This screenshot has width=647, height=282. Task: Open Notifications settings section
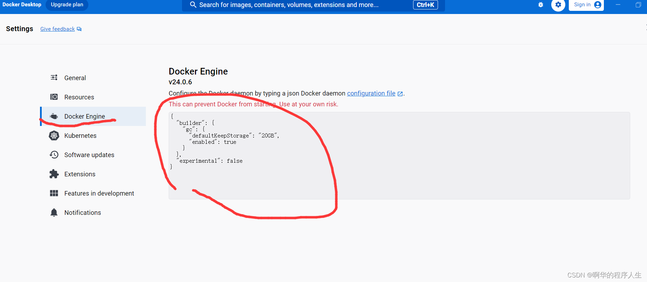pos(93,212)
